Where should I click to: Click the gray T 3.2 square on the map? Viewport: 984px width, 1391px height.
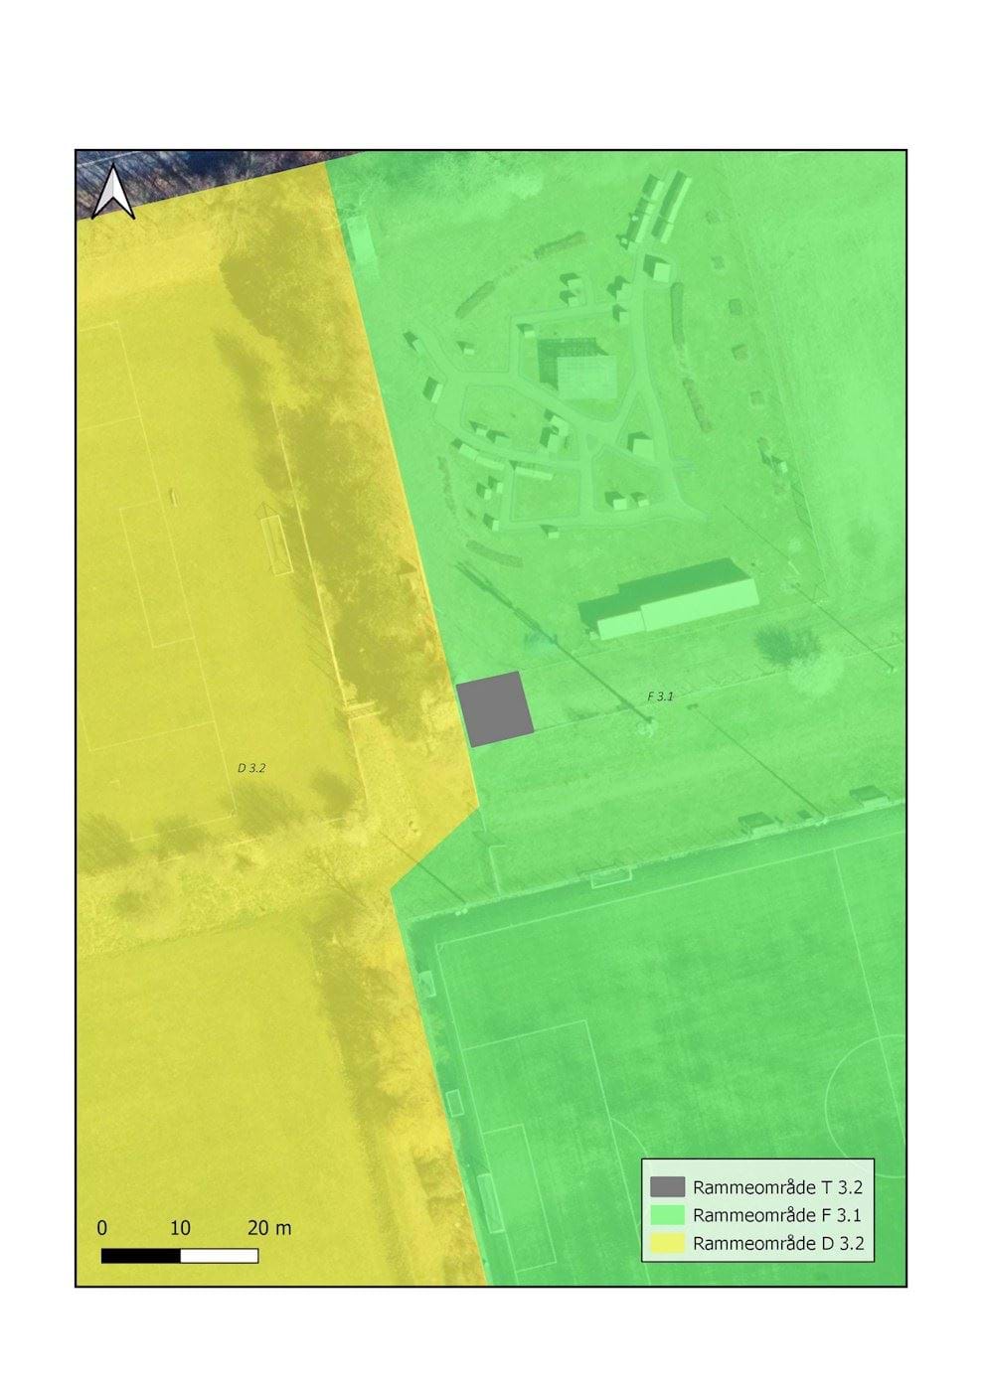pos(494,710)
